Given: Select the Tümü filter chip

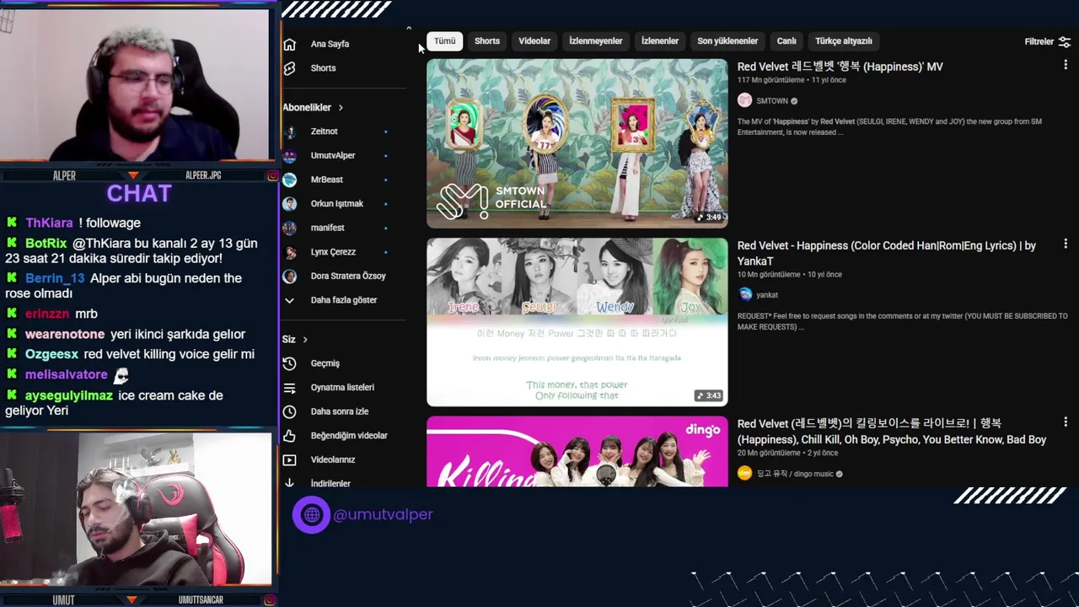Looking at the screenshot, I should tap(444, 41).
